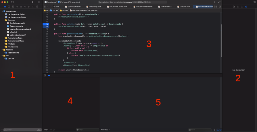Open the Issue navigator (warning triangle)
257x132 pixels.
21,7
